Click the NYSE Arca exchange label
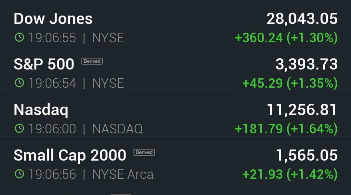The height and width of the screenshot is (195, 351). (x=123, y=175)
